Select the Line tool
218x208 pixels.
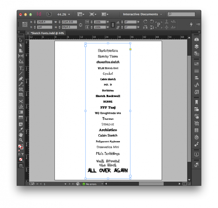(21, 73)
